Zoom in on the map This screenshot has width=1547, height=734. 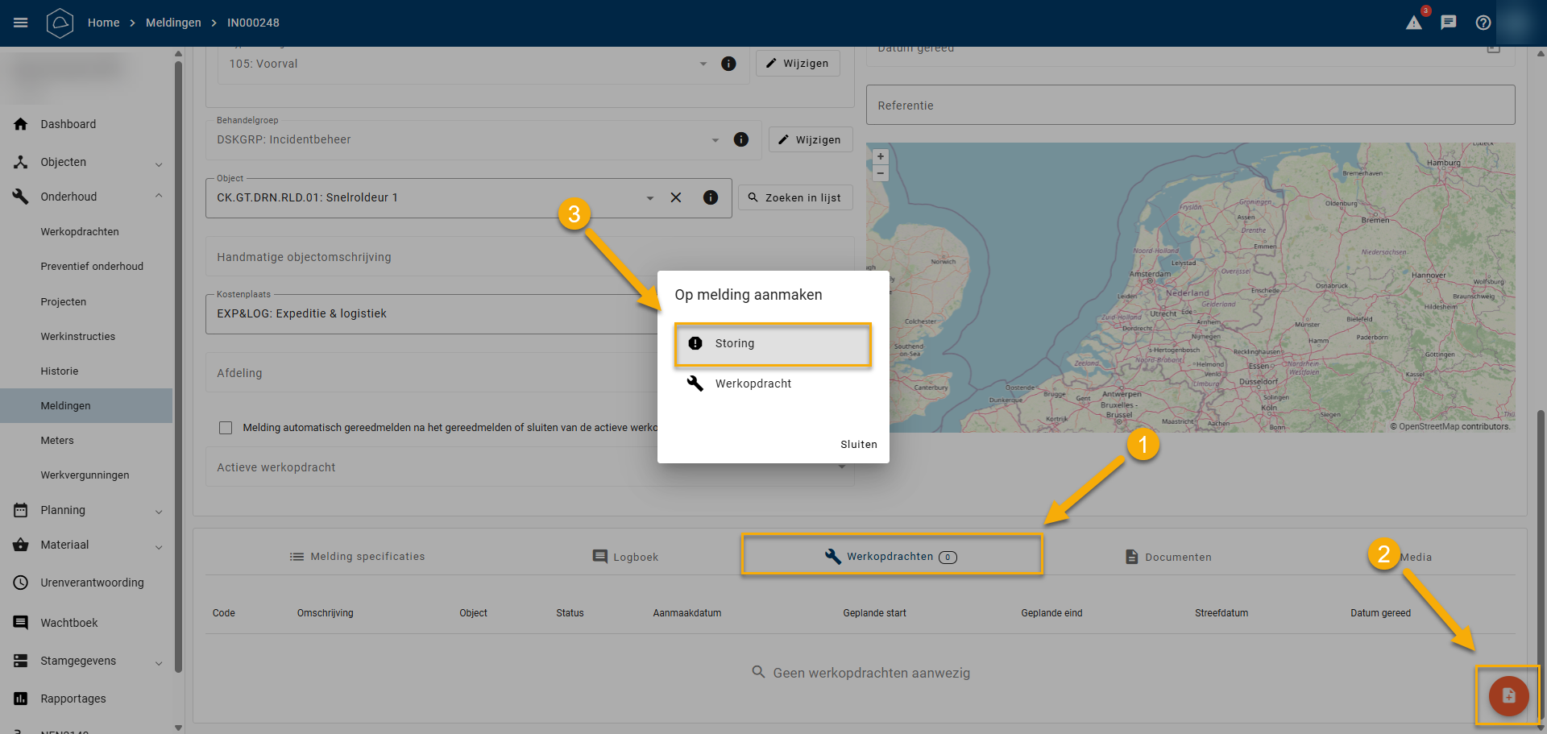(x=881, y=157)
